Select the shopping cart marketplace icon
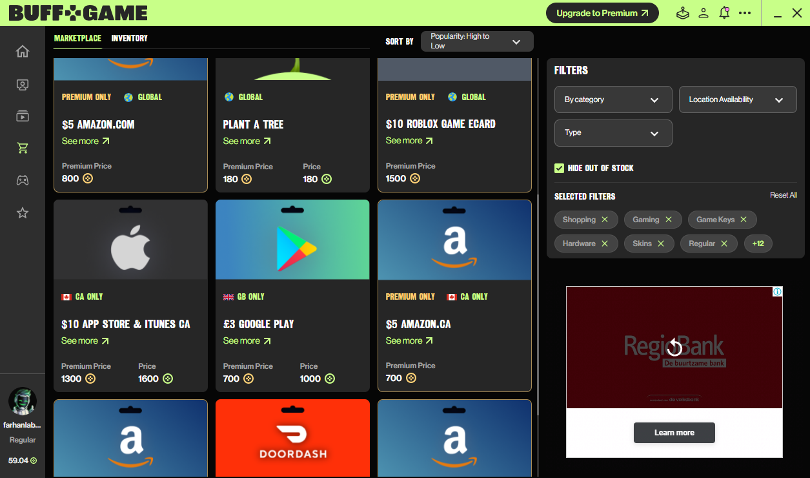The width and height of the screenshot is (810, 478). point(23,148)
